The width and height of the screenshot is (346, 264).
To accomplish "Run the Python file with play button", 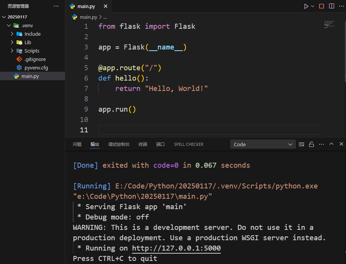I will click(x=306, y=6).
